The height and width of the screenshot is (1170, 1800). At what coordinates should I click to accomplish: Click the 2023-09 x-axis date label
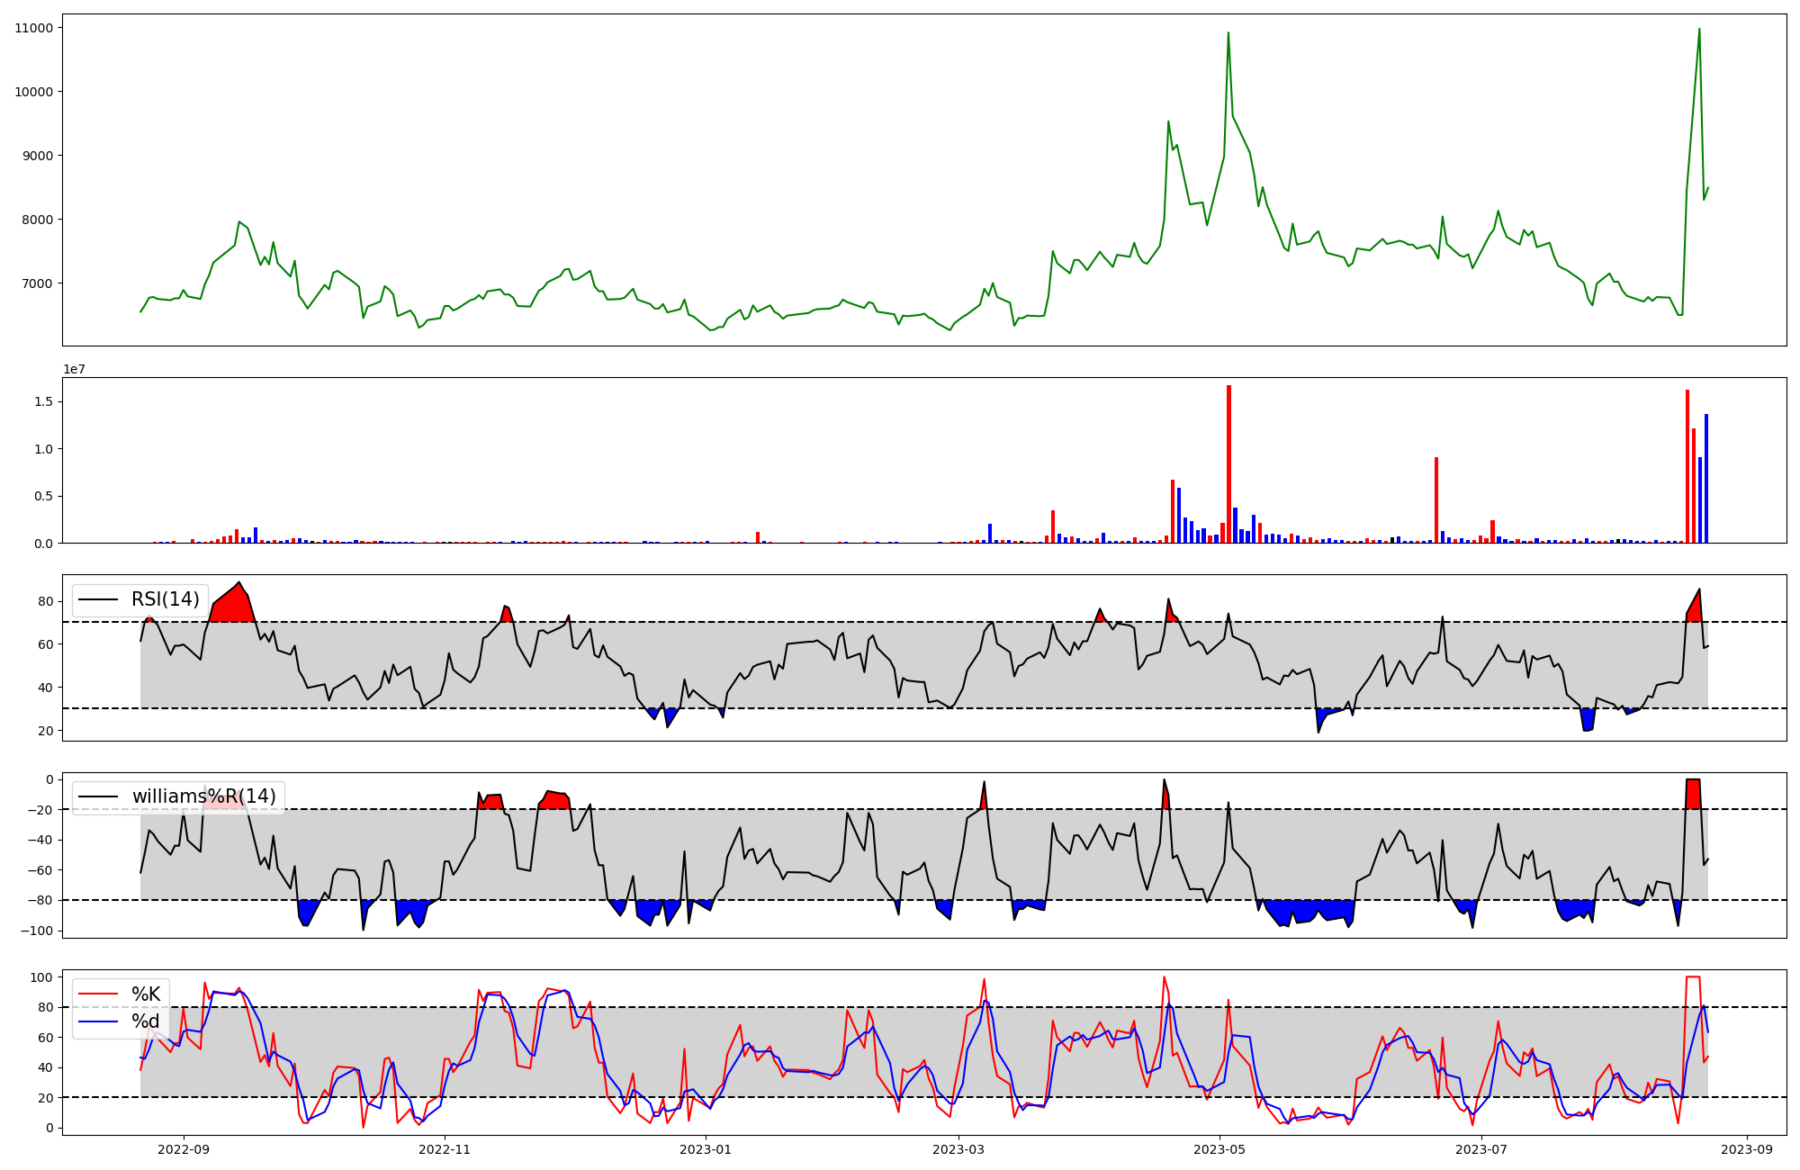pos(1747,1149)
